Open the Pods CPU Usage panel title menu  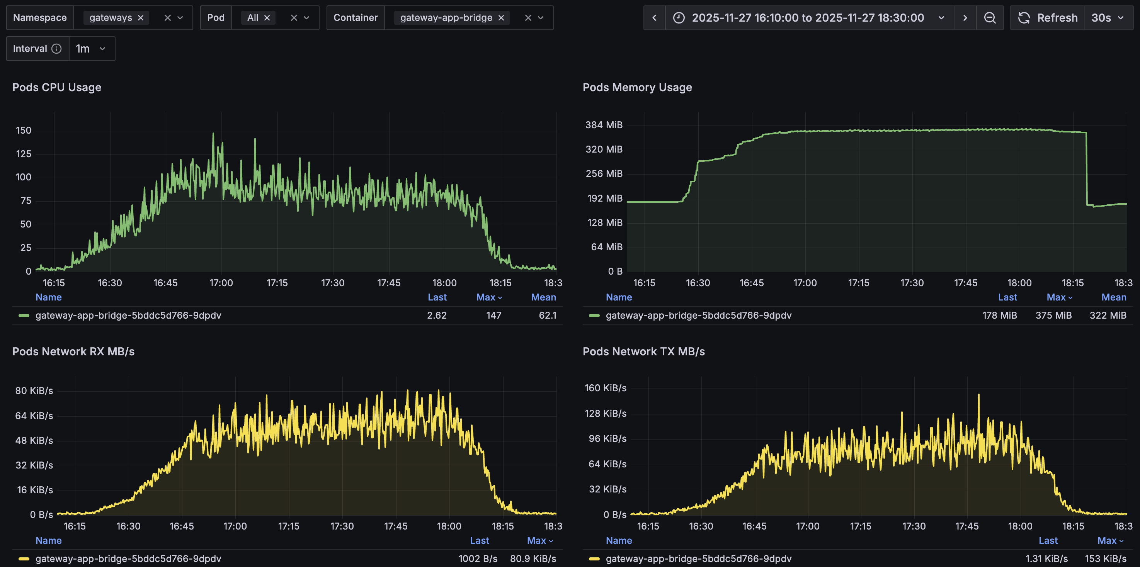pos(57,87)
